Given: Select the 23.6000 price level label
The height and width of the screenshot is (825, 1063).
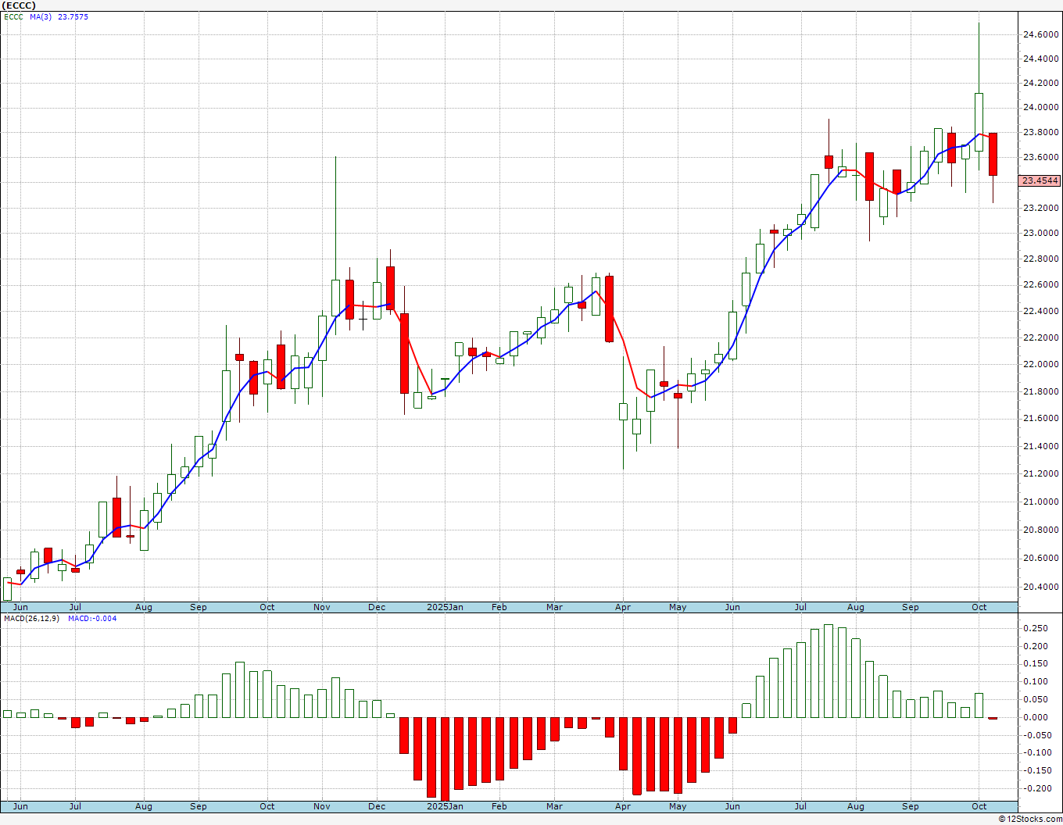Looking at the screenshot, I should point(1040,157).
